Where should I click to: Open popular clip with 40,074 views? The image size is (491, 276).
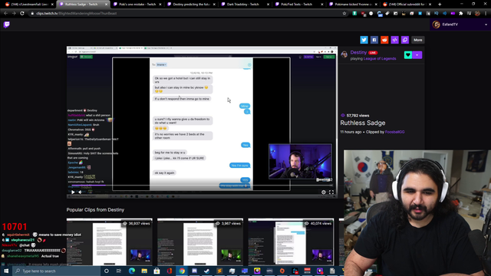[291, 242]
